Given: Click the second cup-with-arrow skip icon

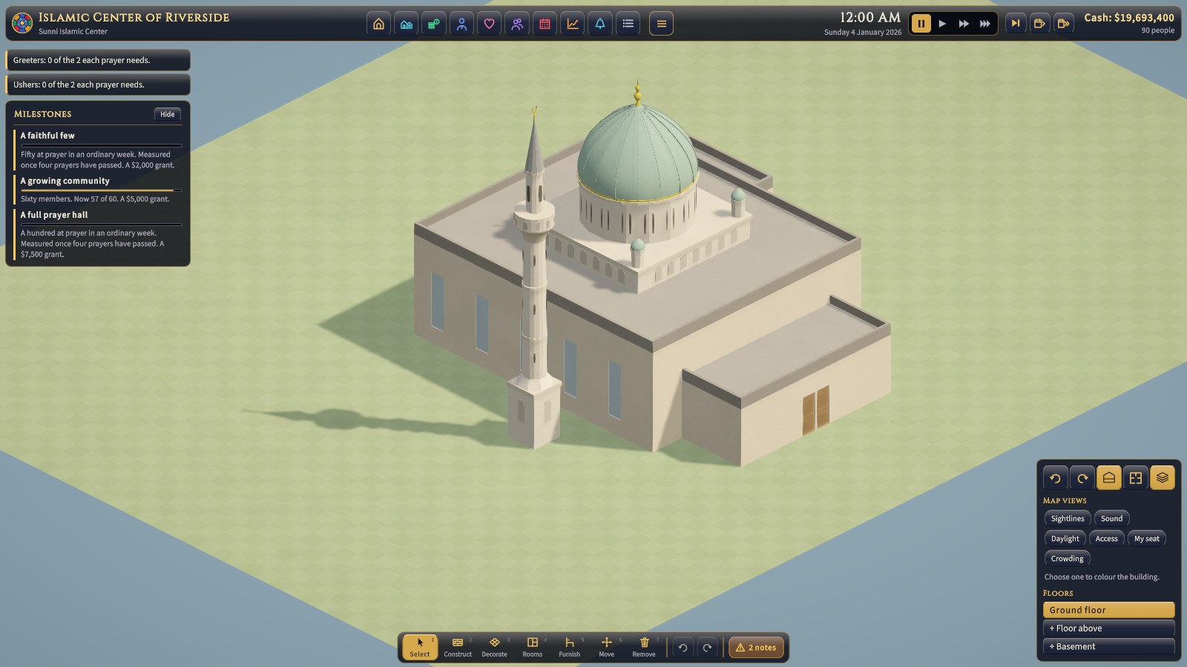Looking at the screenshot, I should 1063,24.
